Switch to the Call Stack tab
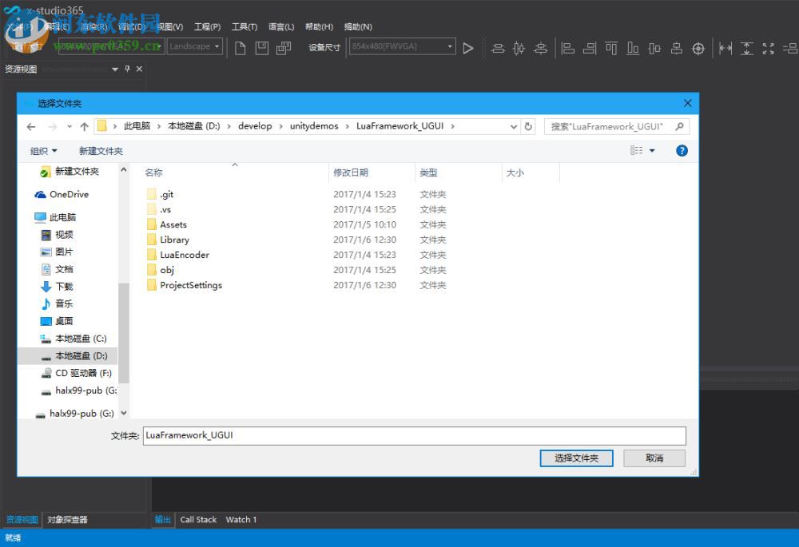The width and height of the screenshot is (799, 547). point(198,519)
